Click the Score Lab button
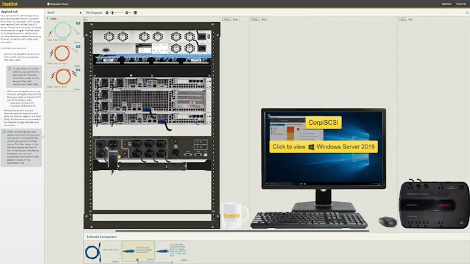The width and height of the screenshot is (470, 264). pyautogui.click(x=461, y=4)
